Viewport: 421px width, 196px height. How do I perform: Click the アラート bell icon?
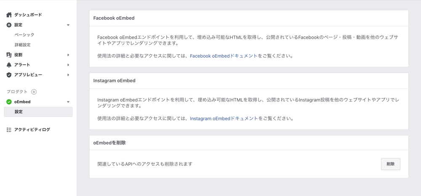pos(9,65)
